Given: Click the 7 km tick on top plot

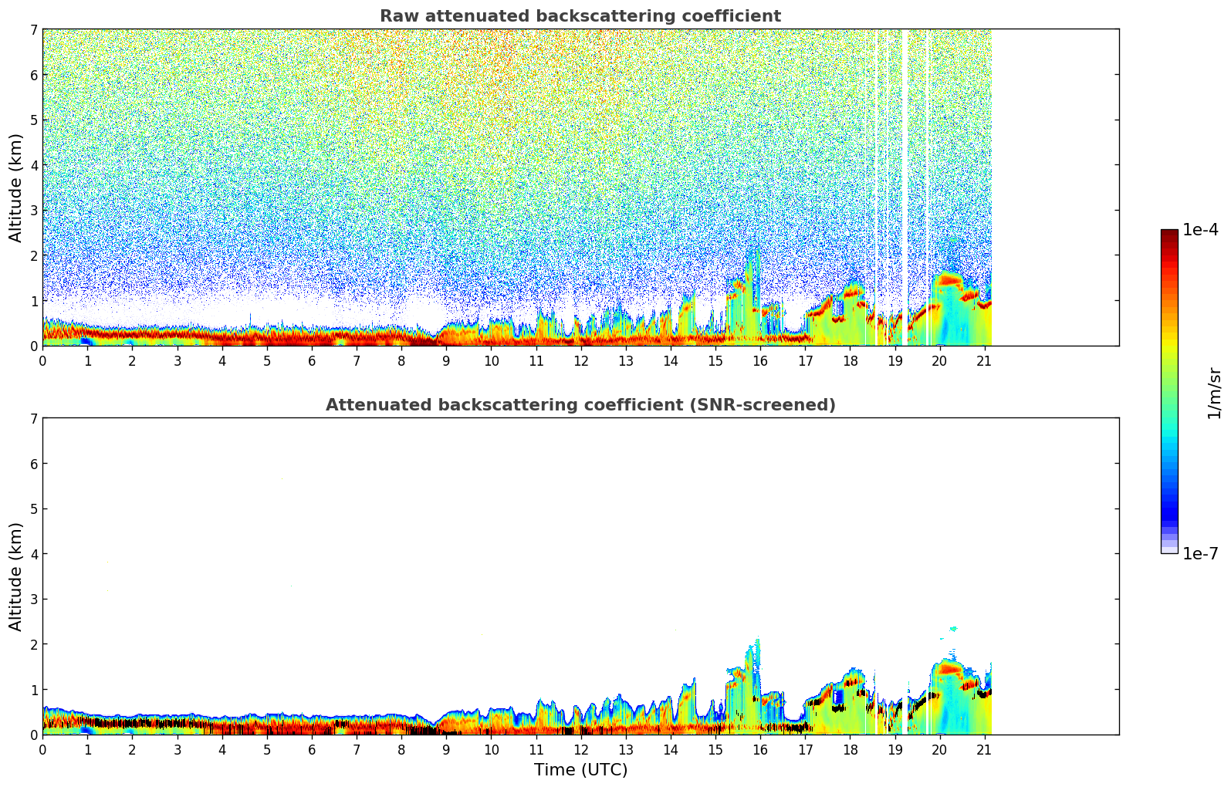Looking at the screenshot, I should [x=33, y=29].
